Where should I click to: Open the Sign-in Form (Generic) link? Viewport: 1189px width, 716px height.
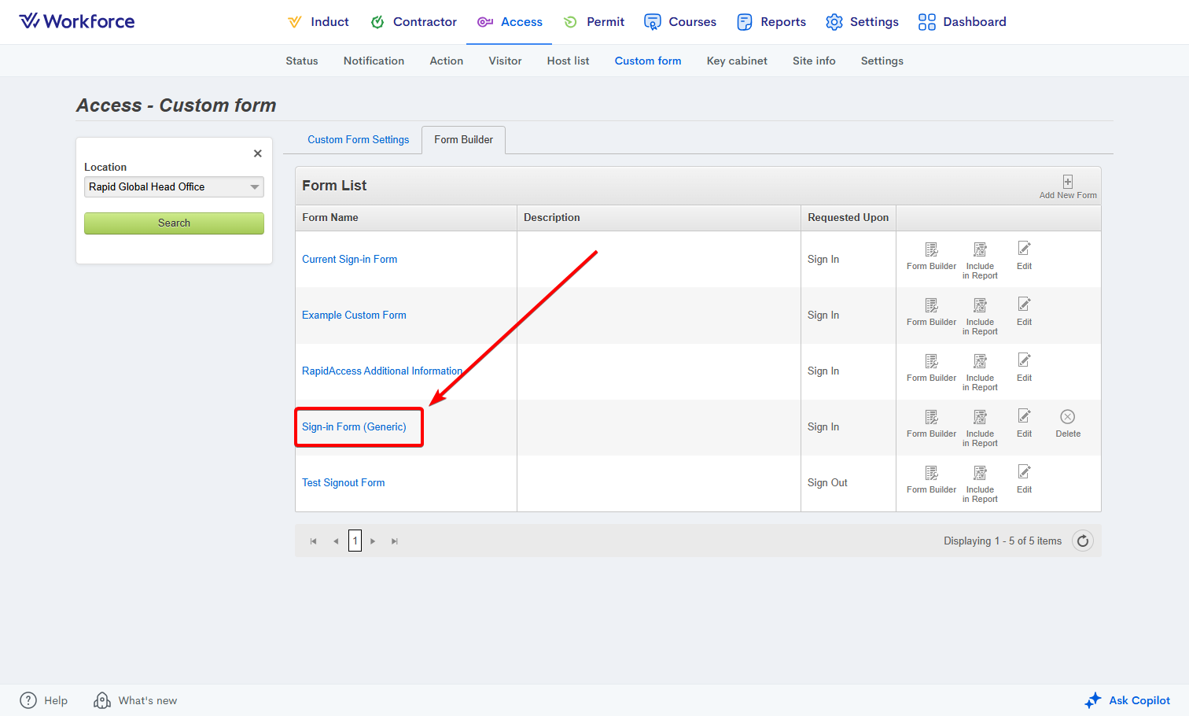[x=354, y=427]
